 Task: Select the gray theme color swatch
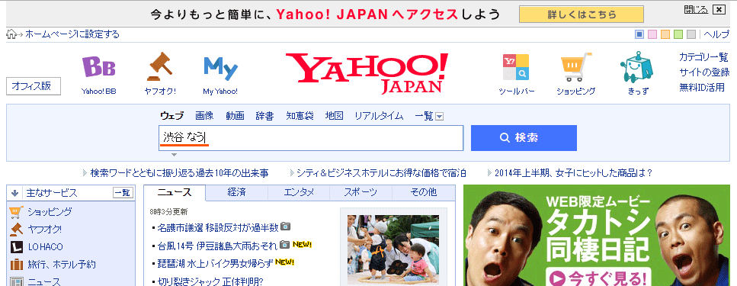[691, 34]
